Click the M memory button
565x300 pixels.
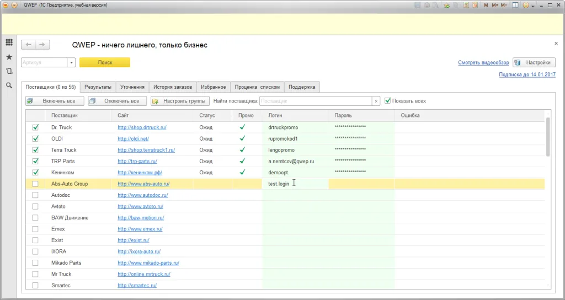pos(486,5)
